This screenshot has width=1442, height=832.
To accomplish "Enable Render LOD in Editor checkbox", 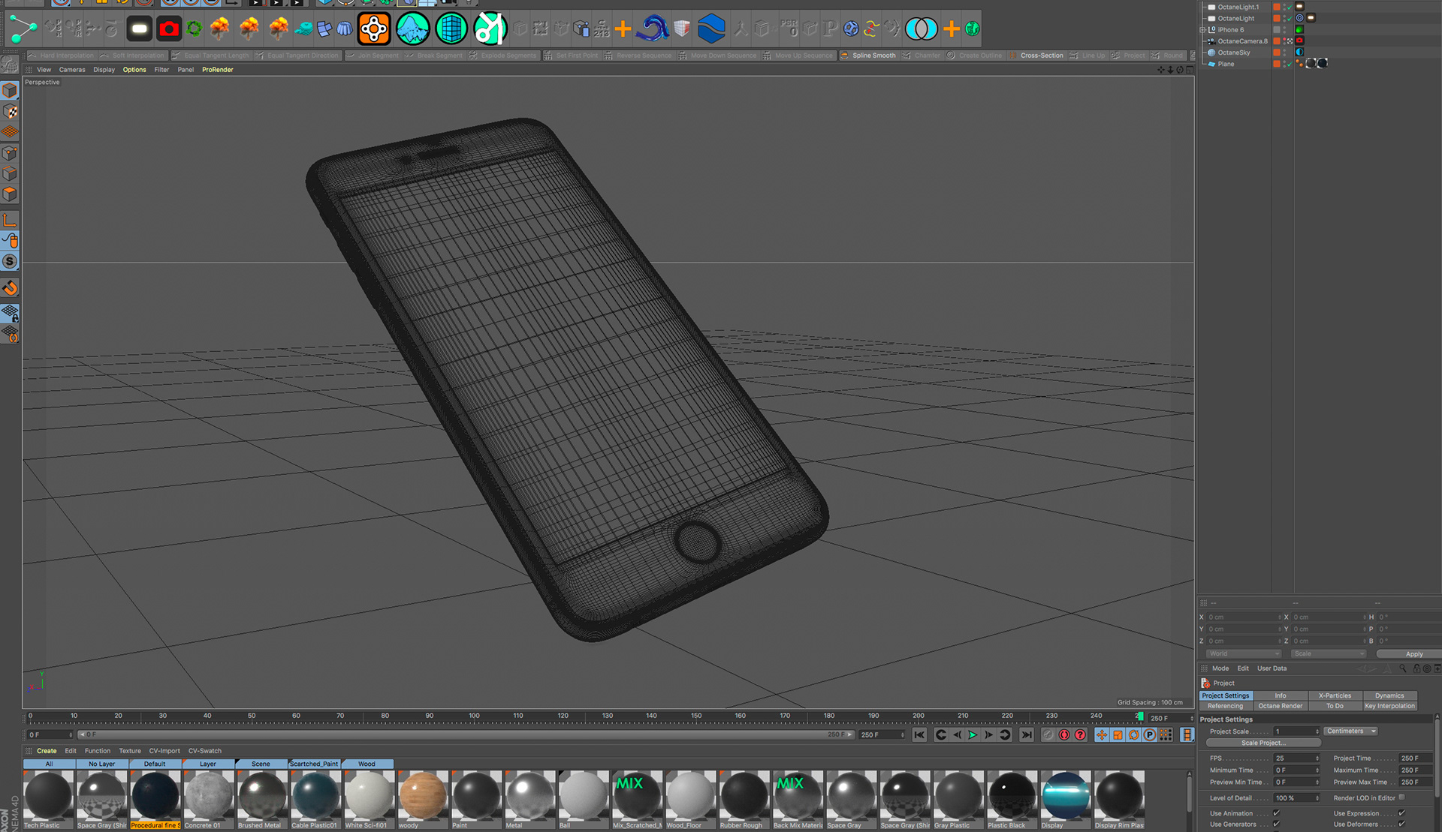I will tap(1401, 797).
